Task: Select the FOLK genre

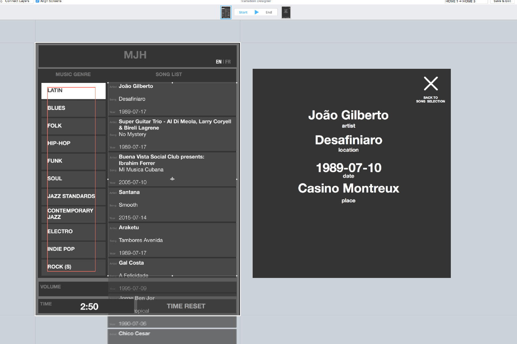Action: click(73, 126)
